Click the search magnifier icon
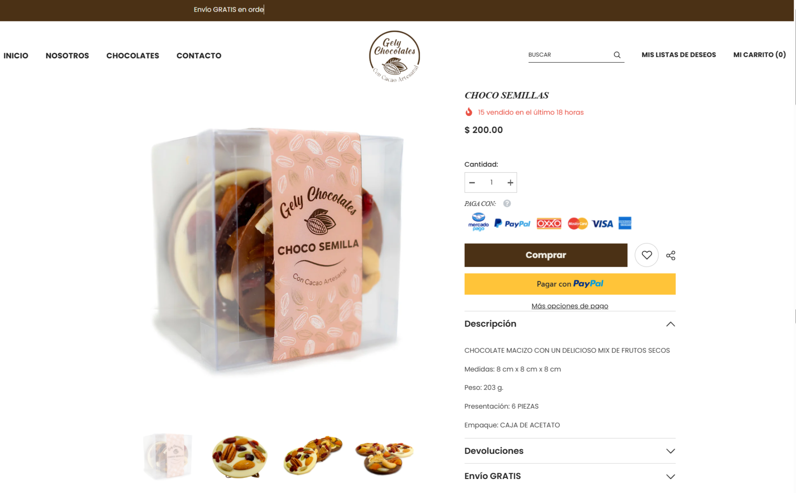The image size is (796, 493). 617,55
